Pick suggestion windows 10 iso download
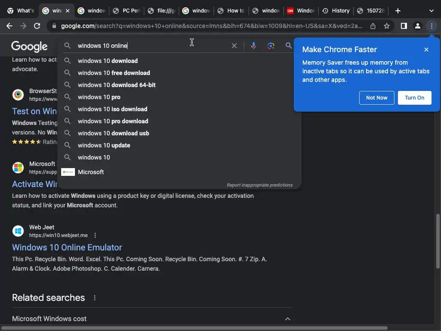The height and width of the screenshot is (331, 441). 180,109
